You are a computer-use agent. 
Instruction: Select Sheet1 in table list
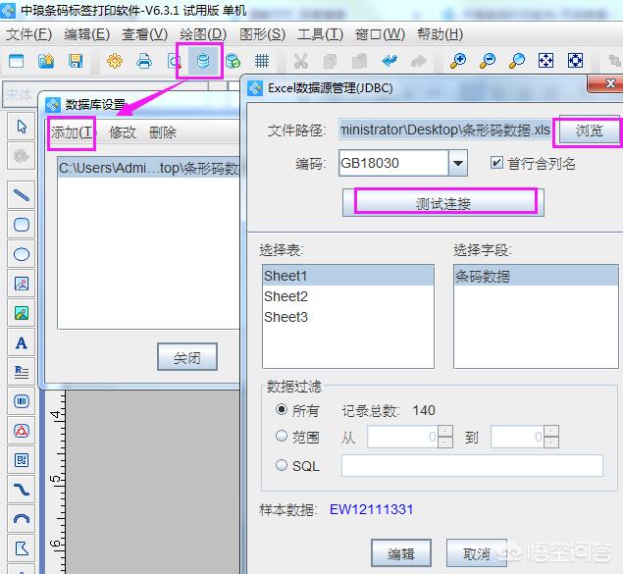pos(348,276)
